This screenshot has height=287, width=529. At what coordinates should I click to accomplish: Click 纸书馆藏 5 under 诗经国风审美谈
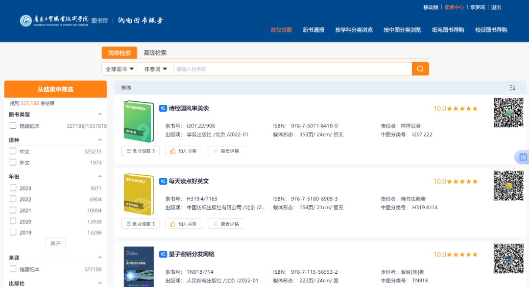tap(141, 151)
